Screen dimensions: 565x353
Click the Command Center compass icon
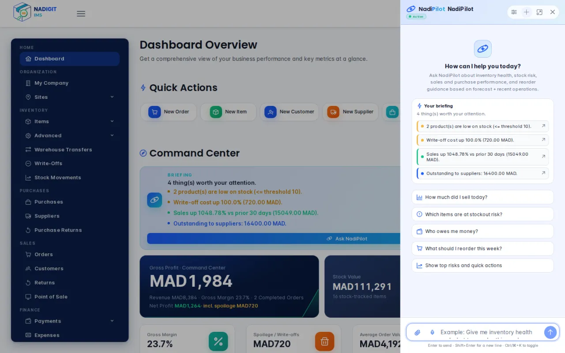tap(143, 153)
